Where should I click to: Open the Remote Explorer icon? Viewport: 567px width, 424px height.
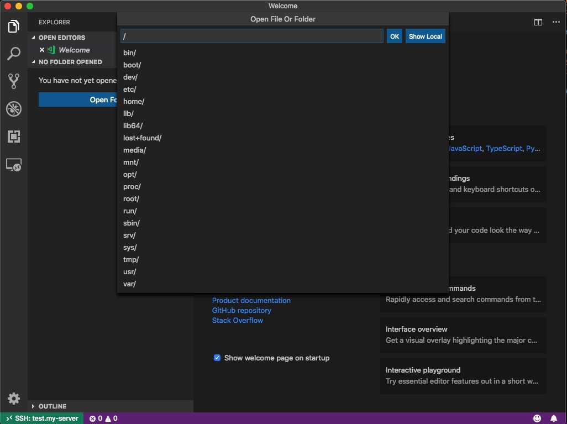pos(14,165)
